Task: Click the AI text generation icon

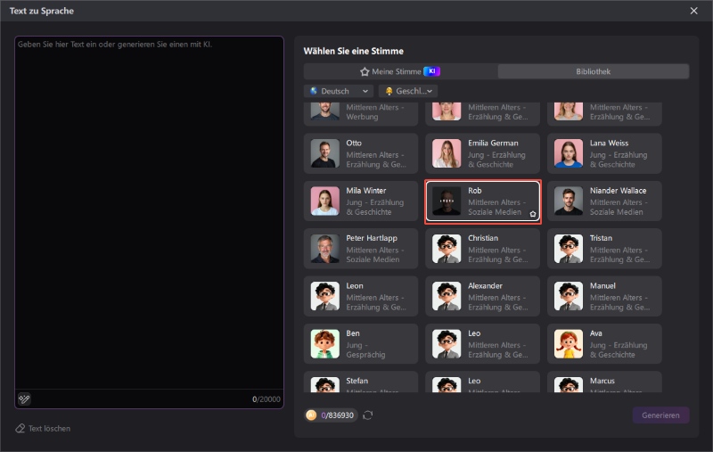Action: [24, 399]
